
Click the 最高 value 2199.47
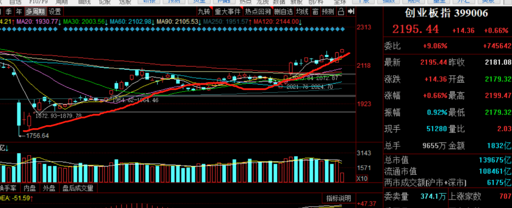click(498, 96)
